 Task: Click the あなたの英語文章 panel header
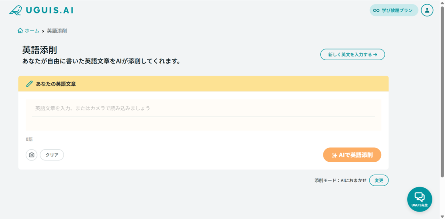pyautogui.click(x=203, y=84)
